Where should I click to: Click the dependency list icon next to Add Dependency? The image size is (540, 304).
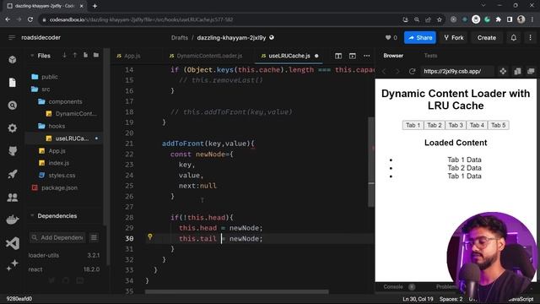tap(94, 237)
